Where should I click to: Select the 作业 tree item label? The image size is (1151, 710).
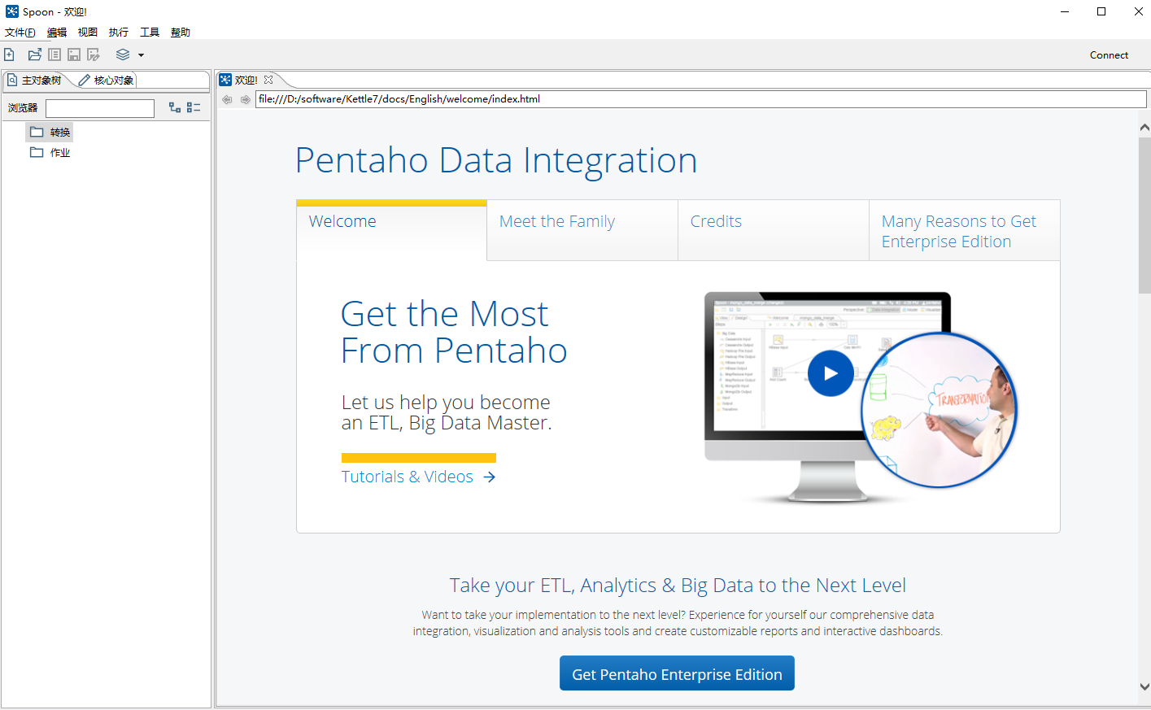pyautogui.click(x=60, y=152)
